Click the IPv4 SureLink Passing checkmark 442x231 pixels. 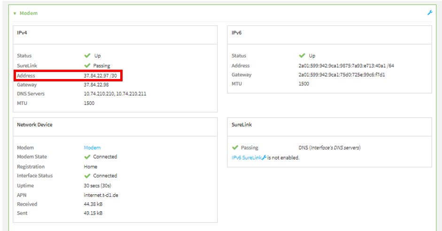coord(87,65)
